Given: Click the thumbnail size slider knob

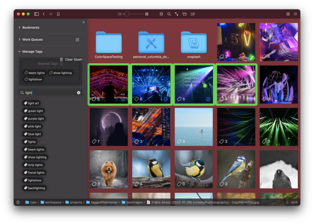Looking at the screenshot, I should click(x=127, y=14).
